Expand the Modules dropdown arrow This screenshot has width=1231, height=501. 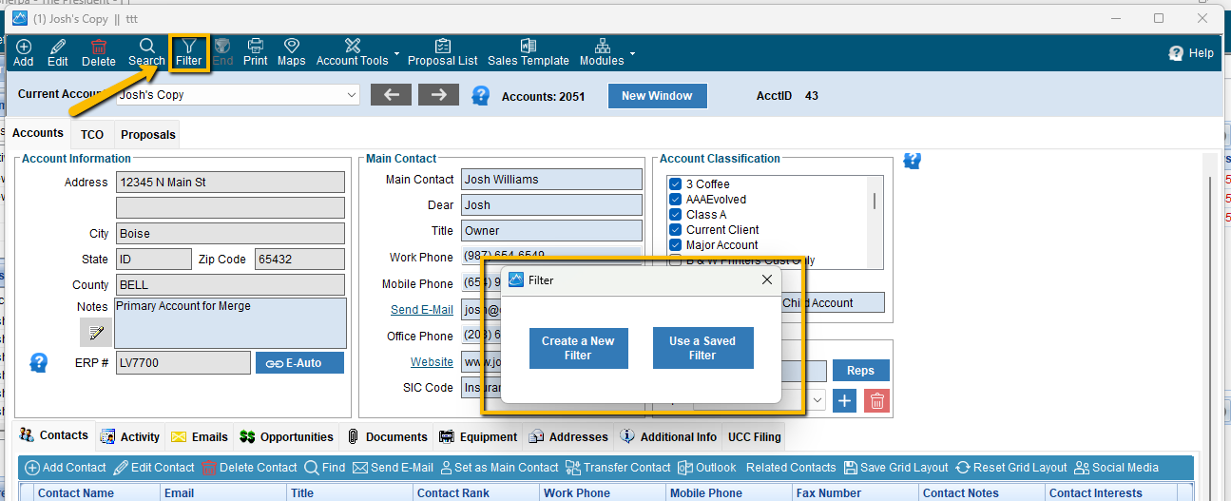632,54
